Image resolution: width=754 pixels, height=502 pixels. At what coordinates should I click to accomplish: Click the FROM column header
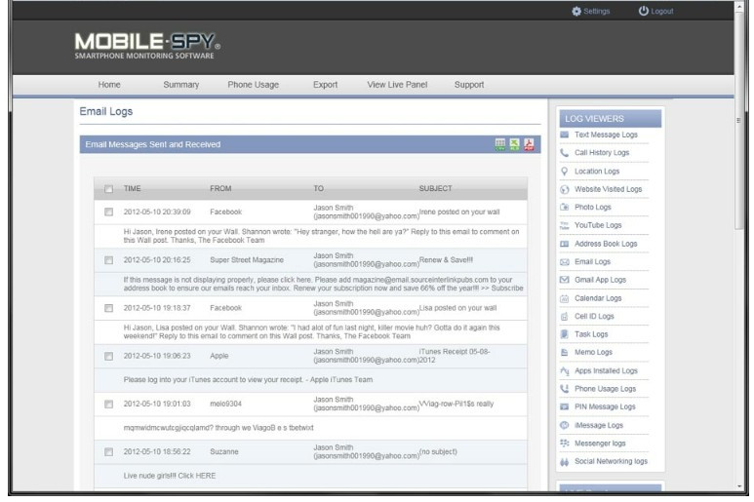tap(220, 188)
